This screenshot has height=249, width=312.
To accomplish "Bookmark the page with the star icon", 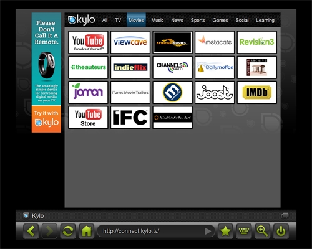I will point(225,231).
